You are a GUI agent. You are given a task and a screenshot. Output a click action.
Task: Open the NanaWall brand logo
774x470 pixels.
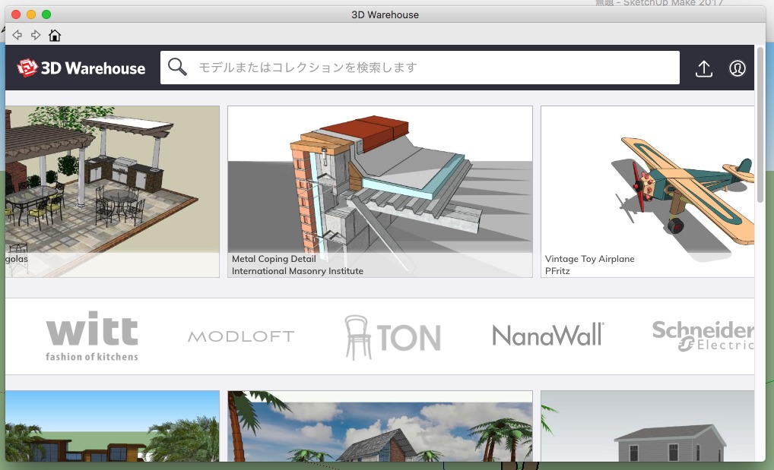pyautogui.click(x=548, y=336)
